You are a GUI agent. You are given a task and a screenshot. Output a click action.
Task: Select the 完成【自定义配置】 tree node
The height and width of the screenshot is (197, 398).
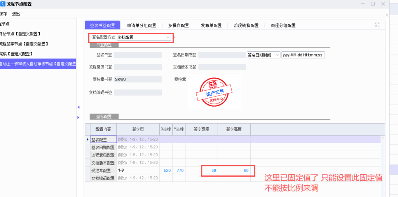(x=17, y=54)
